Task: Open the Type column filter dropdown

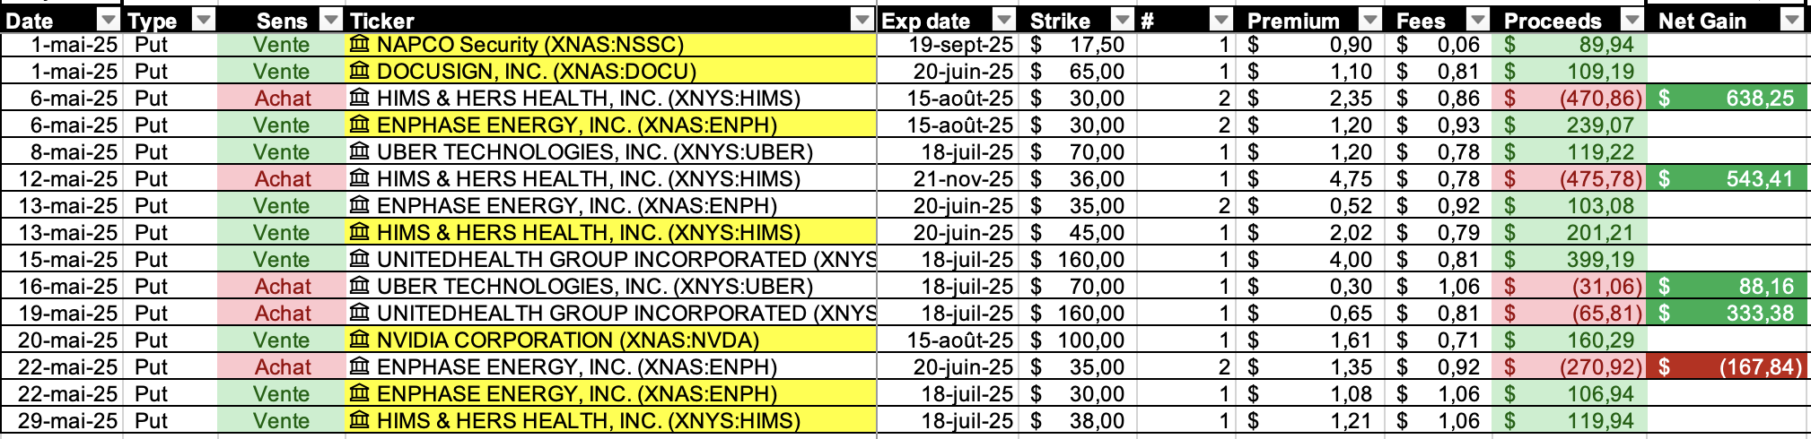Action: coord(204,20)
